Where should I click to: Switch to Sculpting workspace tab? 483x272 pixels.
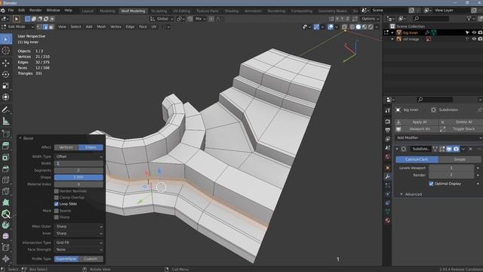click(159, 11)
